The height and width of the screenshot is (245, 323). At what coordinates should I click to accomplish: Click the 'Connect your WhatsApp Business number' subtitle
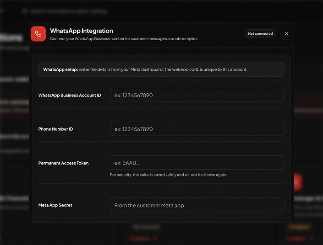click(123, 39)
